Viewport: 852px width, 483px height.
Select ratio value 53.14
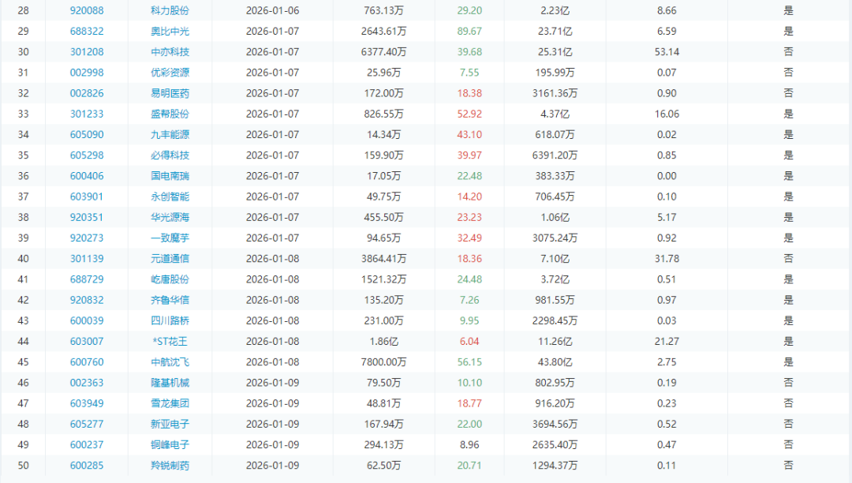coord(667,51)
